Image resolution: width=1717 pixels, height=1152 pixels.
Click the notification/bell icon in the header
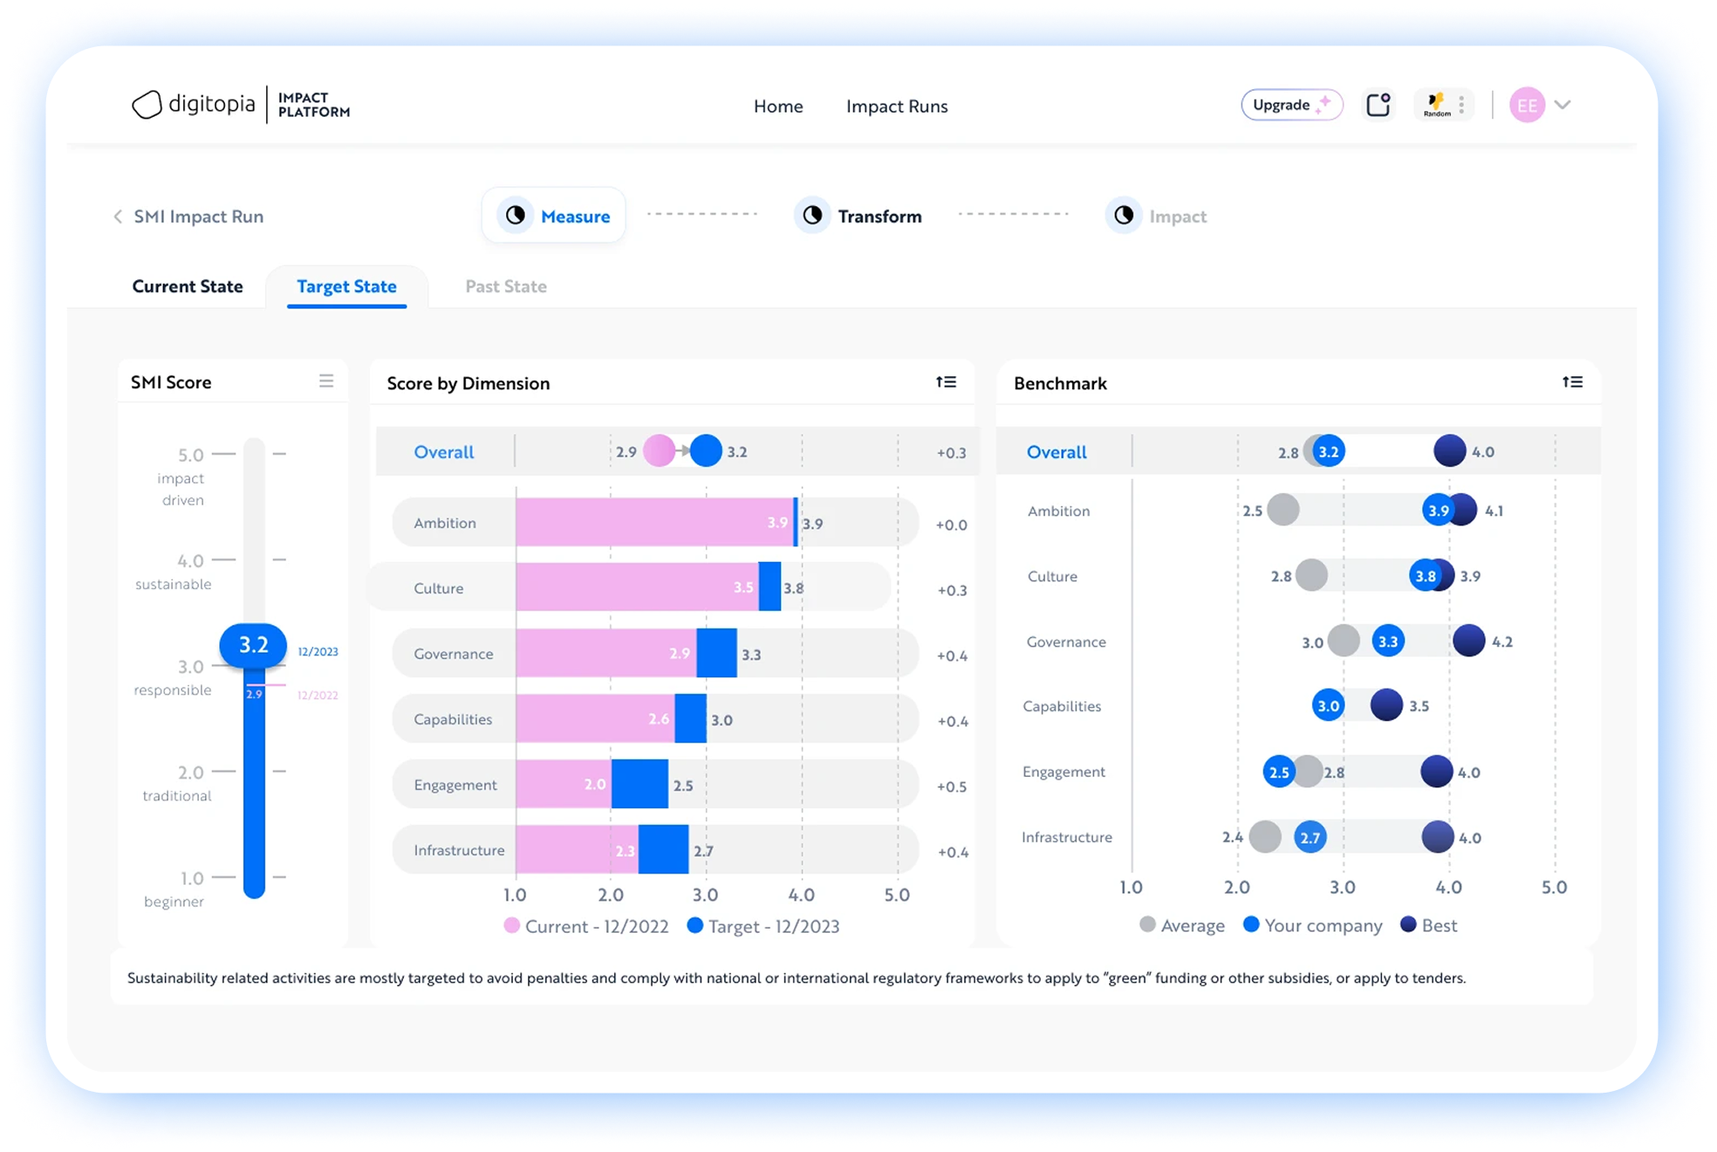tap(1375, 106)
